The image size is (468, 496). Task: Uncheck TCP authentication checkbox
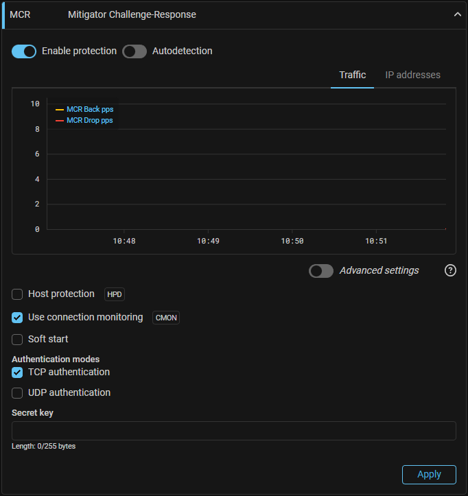(18, 373)
